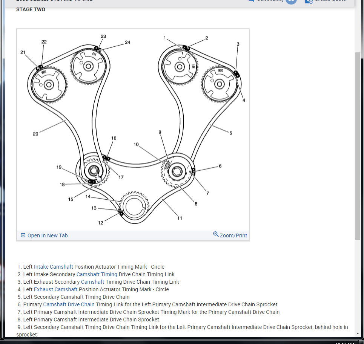Click the scrollbar down arrow
364x344 pixels.
358,333
